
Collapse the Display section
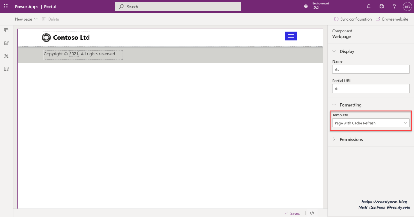pyautogui.click(x=334, y=51)
